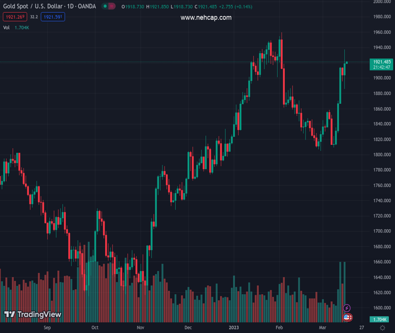This screenshot has height=333, width=395.
Task: Click the Vol indicator label
Action: (7, 27)
